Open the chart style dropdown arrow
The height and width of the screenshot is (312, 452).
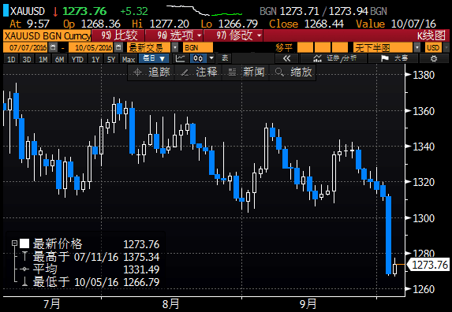[211, 58]
